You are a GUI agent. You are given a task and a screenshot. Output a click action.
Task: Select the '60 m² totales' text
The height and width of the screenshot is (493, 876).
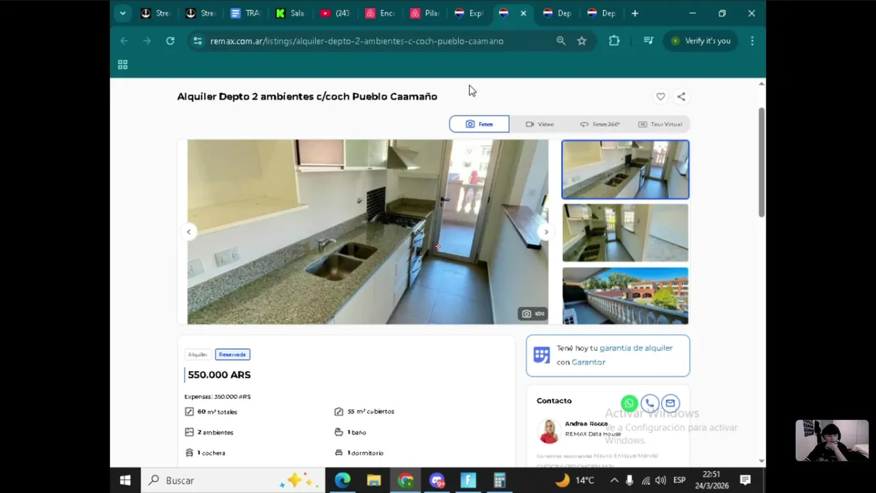coord(217,412)
